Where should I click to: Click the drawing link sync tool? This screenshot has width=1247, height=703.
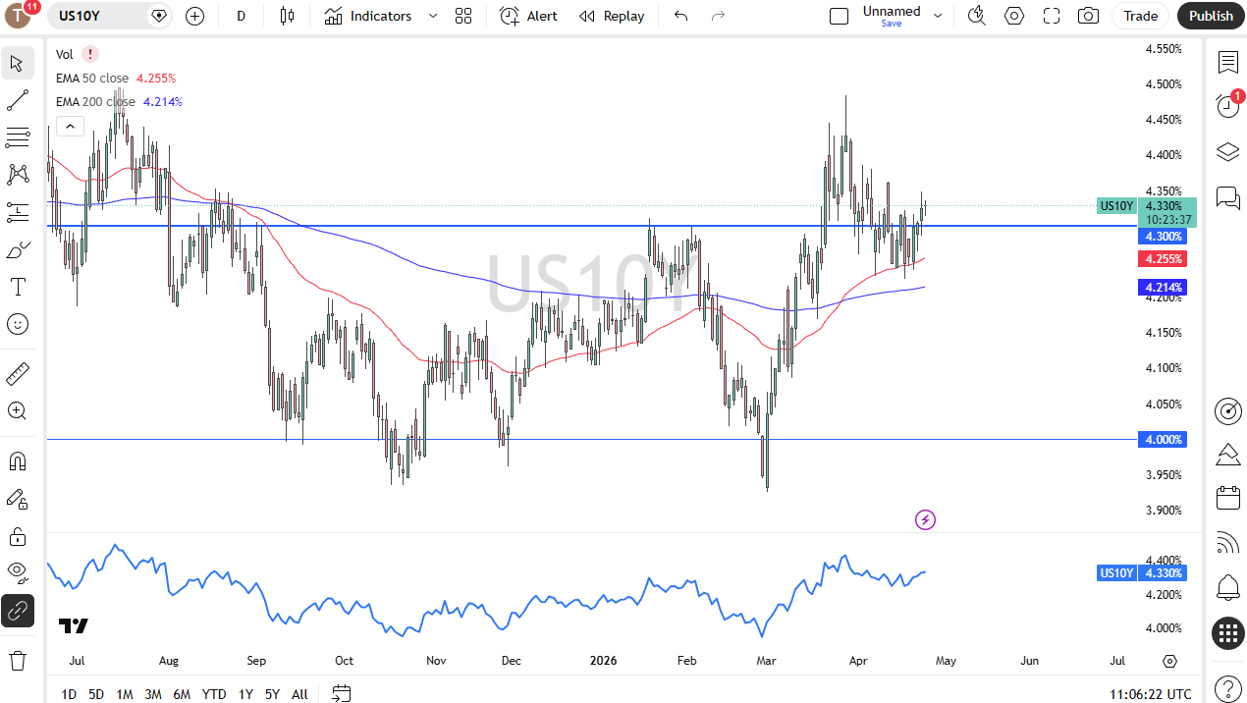pyautogui.click(x=18, y=611)
